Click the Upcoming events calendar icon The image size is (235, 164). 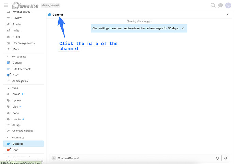click(8, 43)
